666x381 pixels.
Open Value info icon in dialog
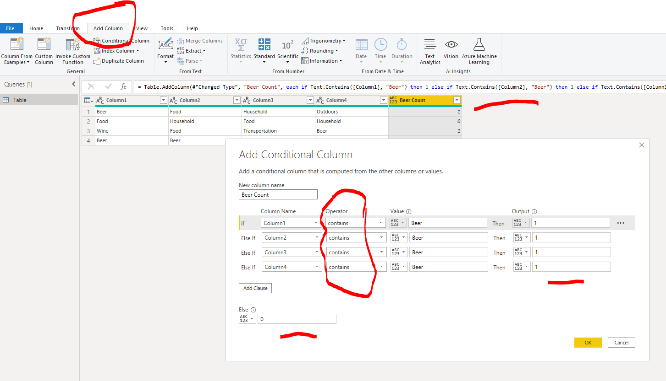coord(408,211)
